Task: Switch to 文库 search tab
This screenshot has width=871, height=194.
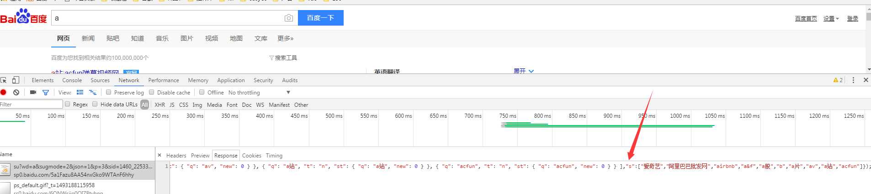Action: (x=261, y=38)
